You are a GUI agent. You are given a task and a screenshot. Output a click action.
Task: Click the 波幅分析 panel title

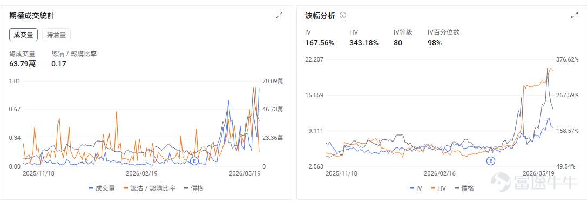tap(320, 15)
